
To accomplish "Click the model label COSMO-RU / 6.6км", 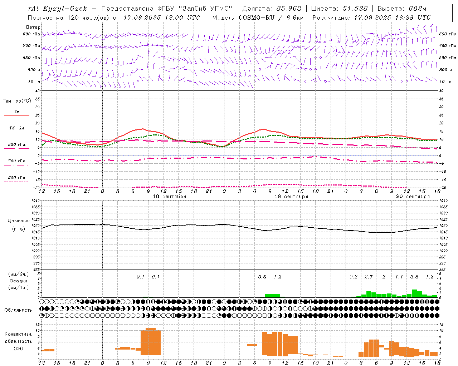I will [x=271, y=18].
